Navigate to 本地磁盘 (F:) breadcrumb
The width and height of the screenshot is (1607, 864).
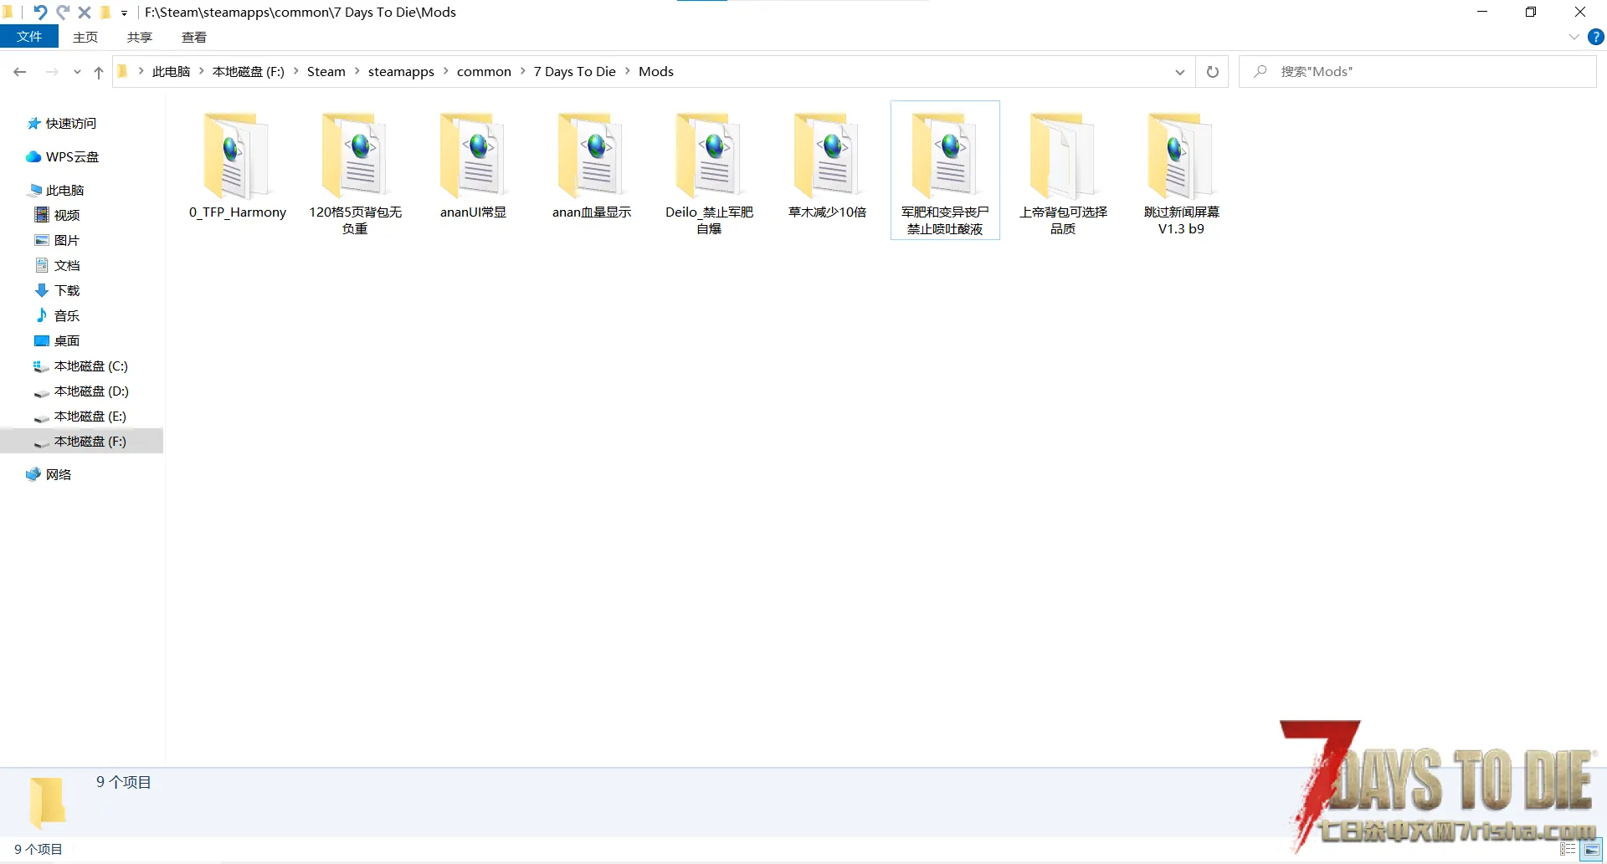248,71
